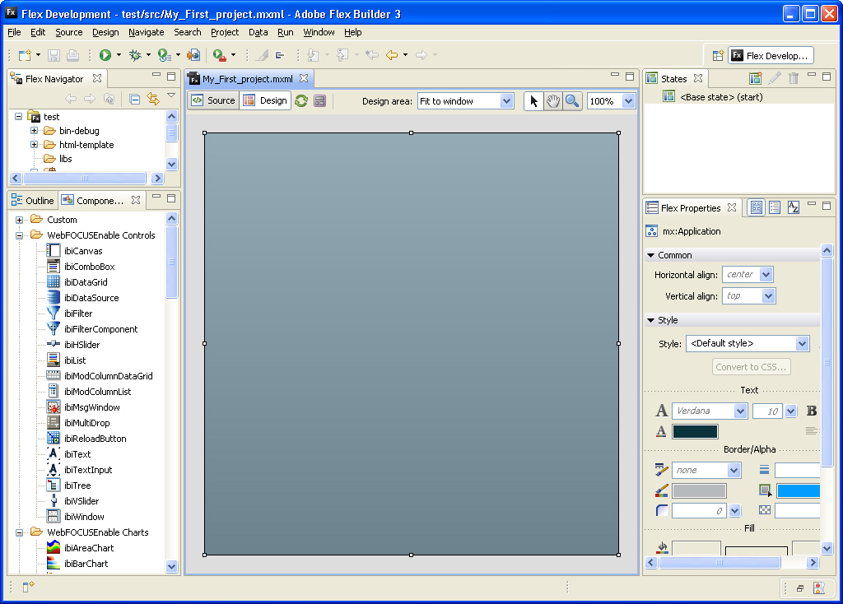Click the New wizard icon in the toolbar
The height and width of the screenshot is (604, 843).
pos(25,55)
